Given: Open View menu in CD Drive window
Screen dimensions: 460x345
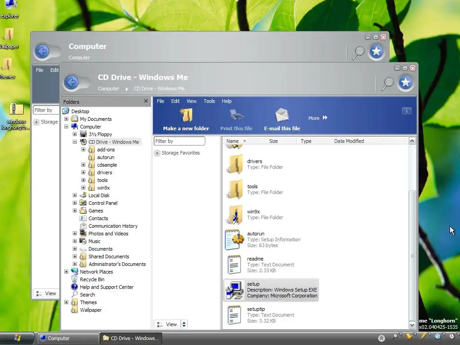Looking at the screenshot, I should click(191, 101).
